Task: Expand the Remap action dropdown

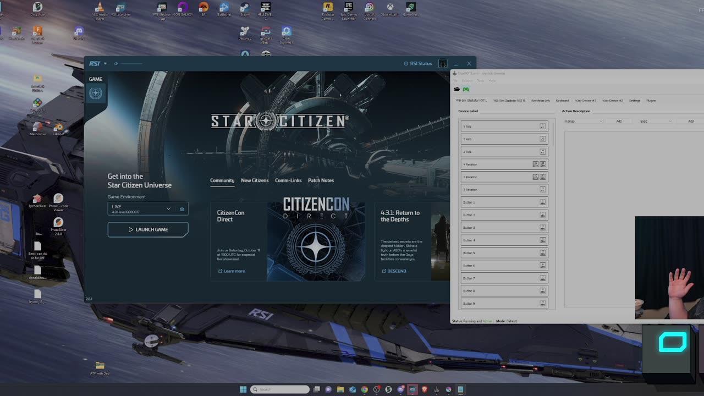Action: pos(584,121)
